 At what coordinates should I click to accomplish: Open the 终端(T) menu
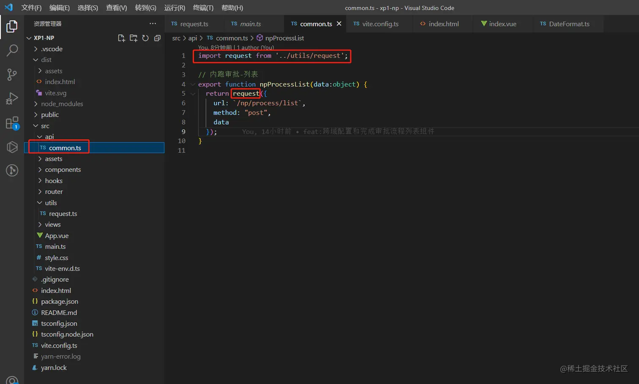pyautogui.click(x=203, y=8)
